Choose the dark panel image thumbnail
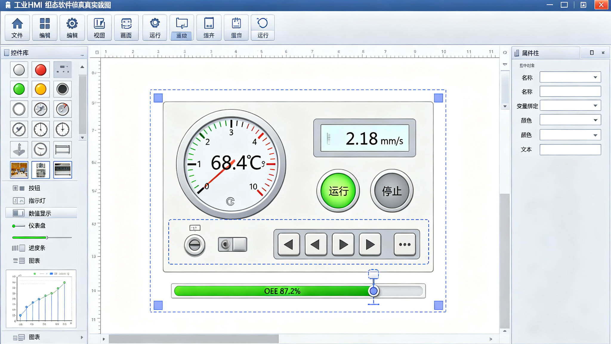 (x=63, y=170)
